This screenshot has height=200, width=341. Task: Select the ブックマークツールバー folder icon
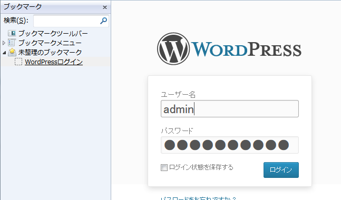(x=12, y=33)
